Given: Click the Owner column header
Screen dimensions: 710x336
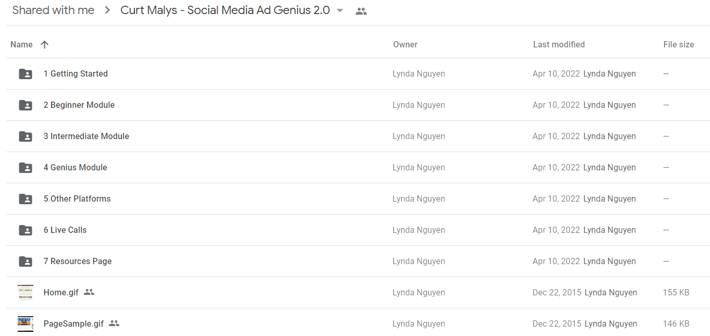Looking at the screenshot, I should click(405, 45).
